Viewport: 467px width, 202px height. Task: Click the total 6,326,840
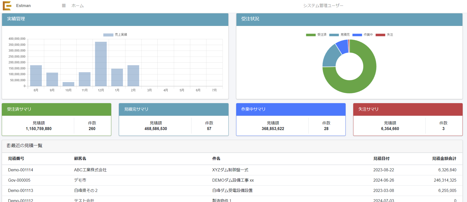(x=447, y=170)
